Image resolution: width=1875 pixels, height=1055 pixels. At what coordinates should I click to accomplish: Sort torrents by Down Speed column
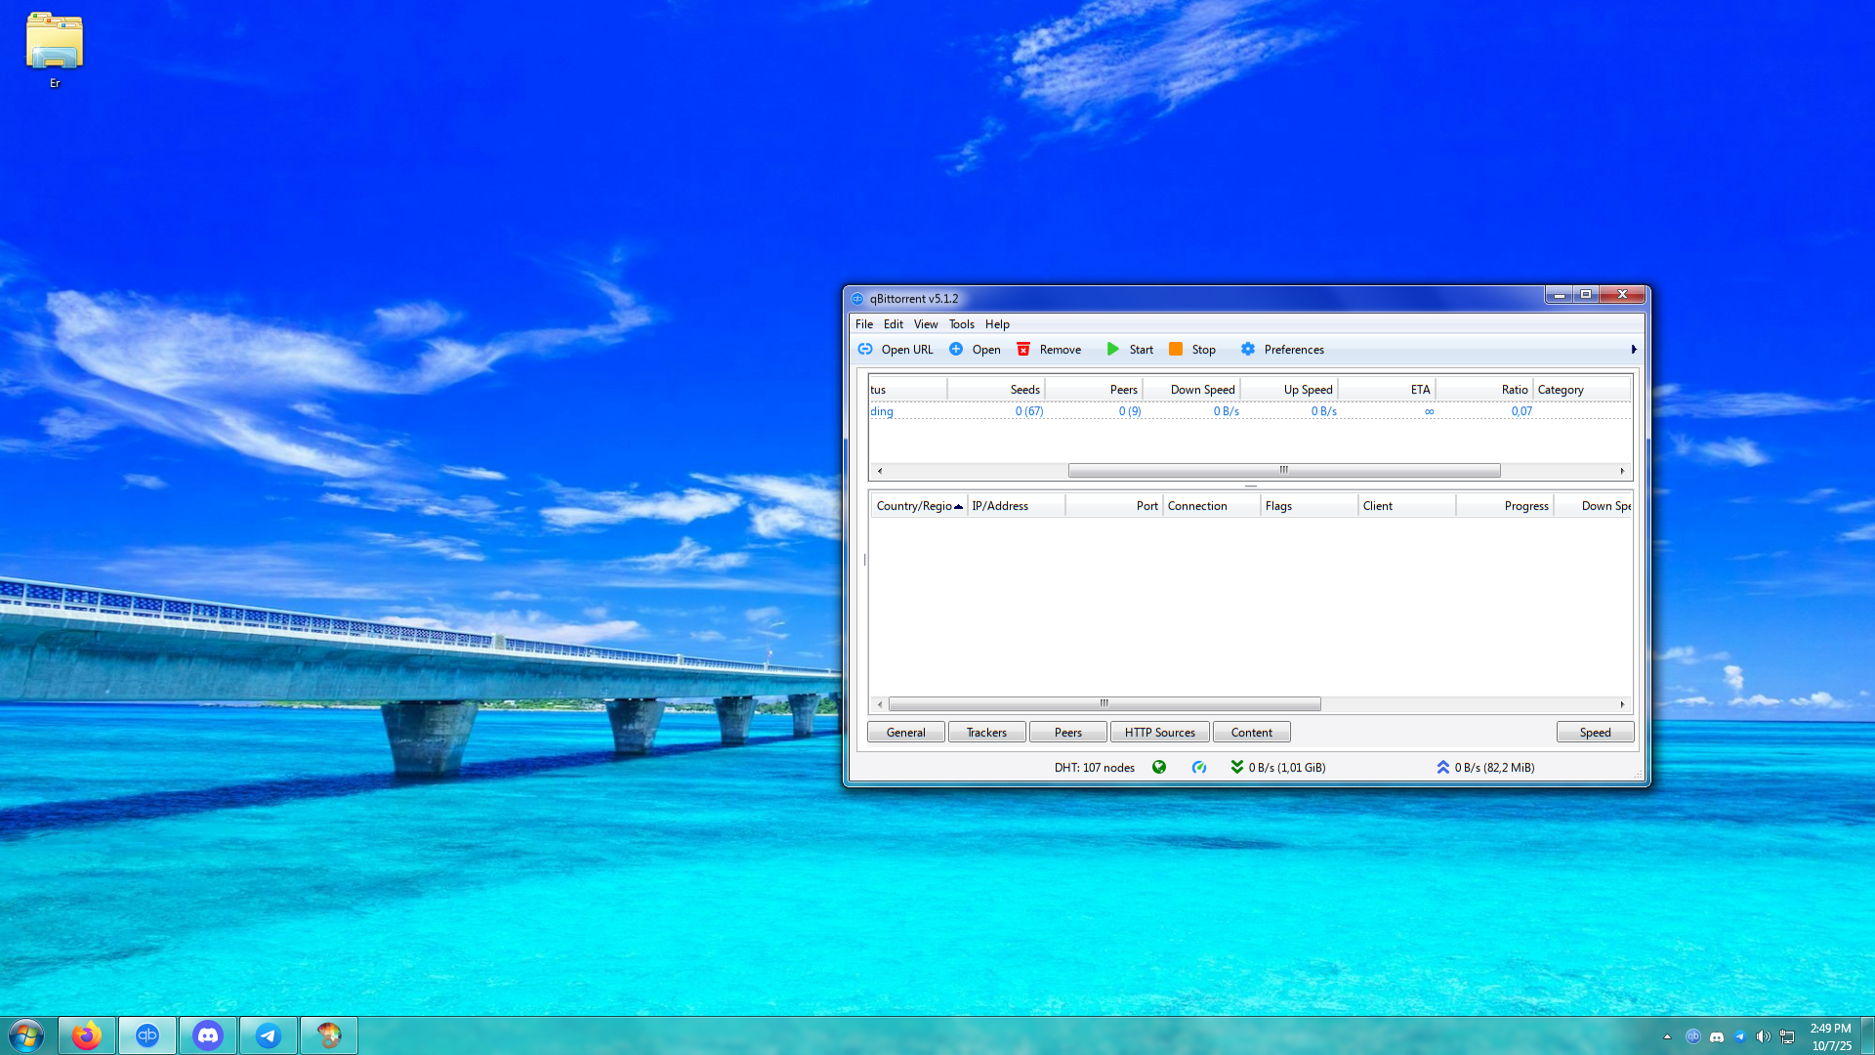(1191, 390)
